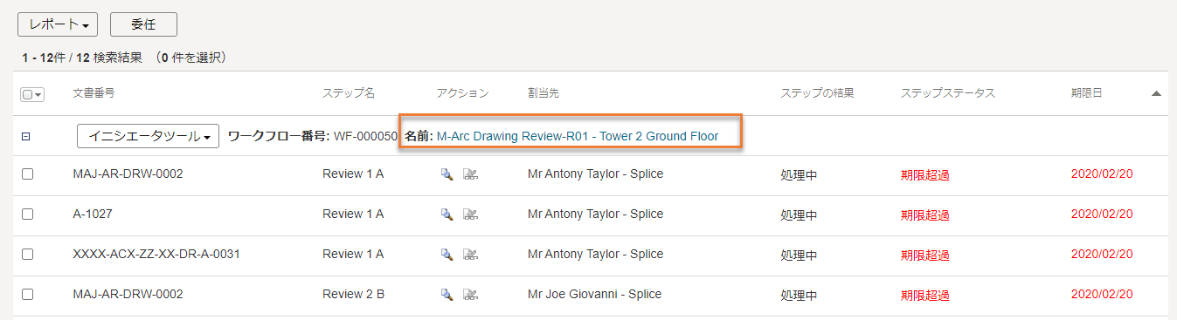
Task: Click the magnifier view icon for the first MAJ-AR-DRW-0002 row
Action: pyautogui.click(x=447, y=174)
